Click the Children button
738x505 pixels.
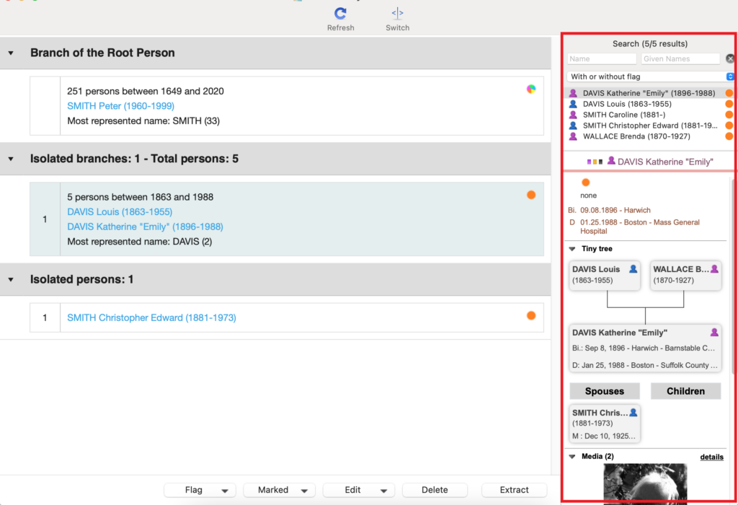(686, 391)
